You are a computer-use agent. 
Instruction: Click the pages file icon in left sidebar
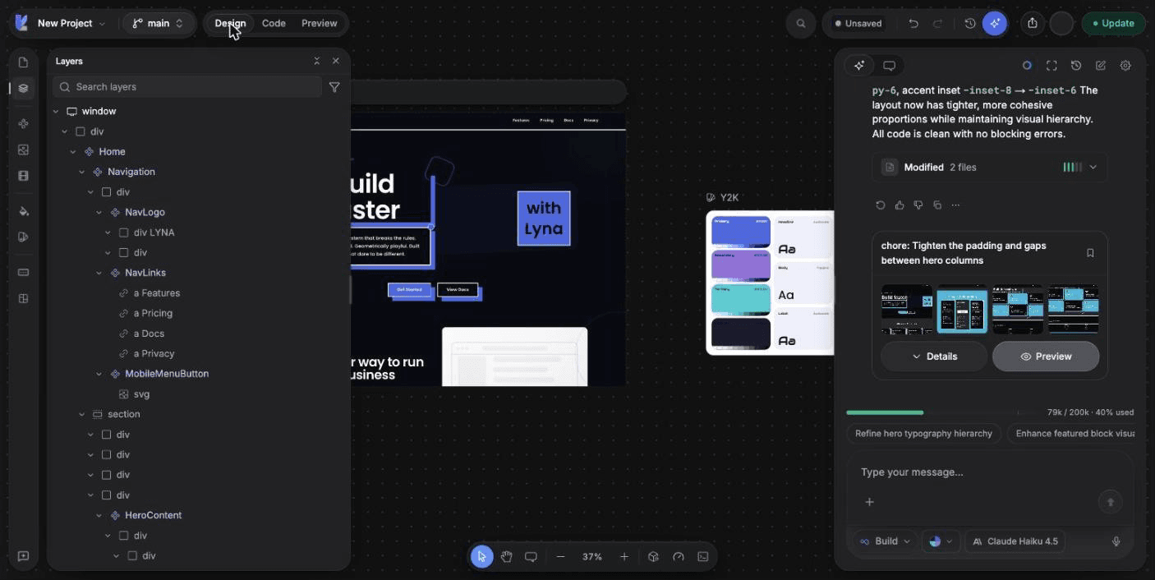(23, 62)
